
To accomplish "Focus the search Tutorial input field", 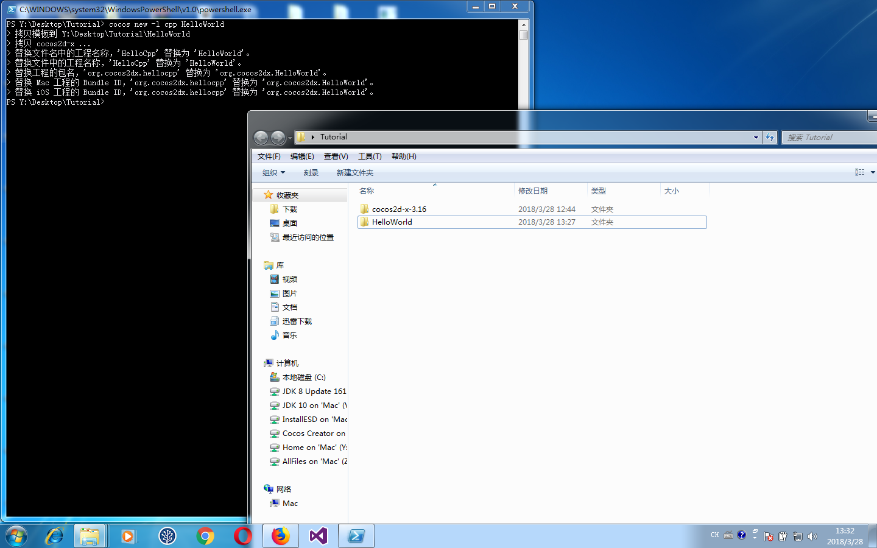I will [x=829, y=138].
